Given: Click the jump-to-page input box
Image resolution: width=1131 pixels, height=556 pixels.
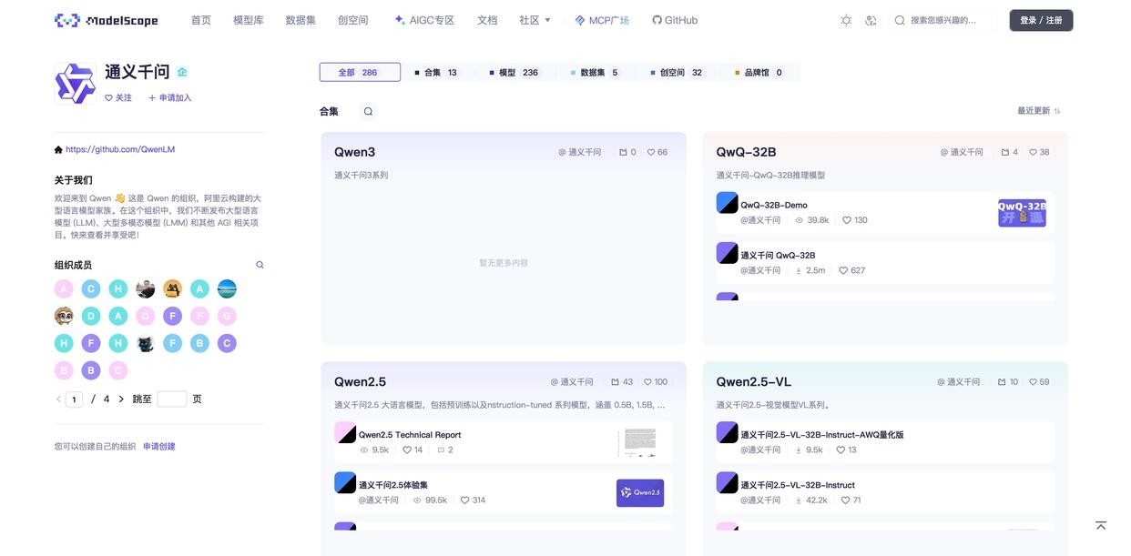Looking at the screenshot, I should [172, 399].
